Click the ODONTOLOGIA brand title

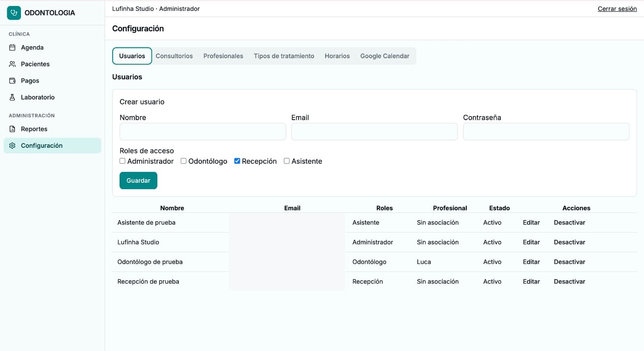(x=50, y=13)
